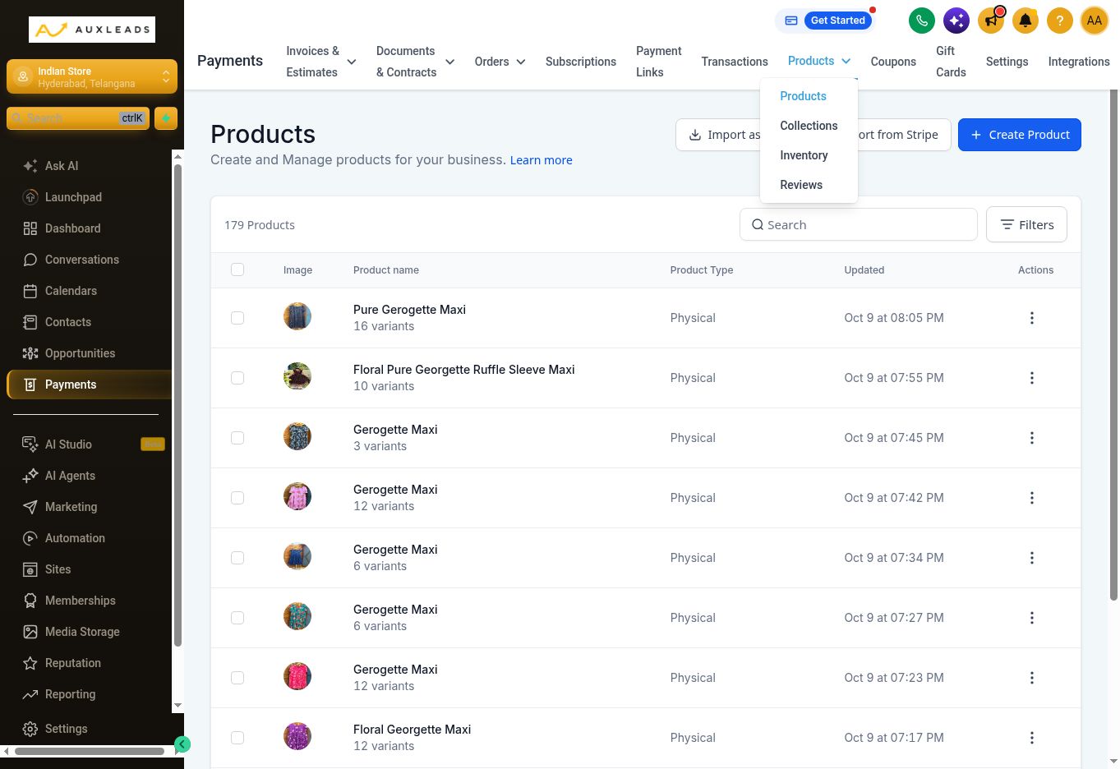Image resolution: width=1120 pixels, height=769 pixels.
Task: Click the Get Started button
Action: 838,21
